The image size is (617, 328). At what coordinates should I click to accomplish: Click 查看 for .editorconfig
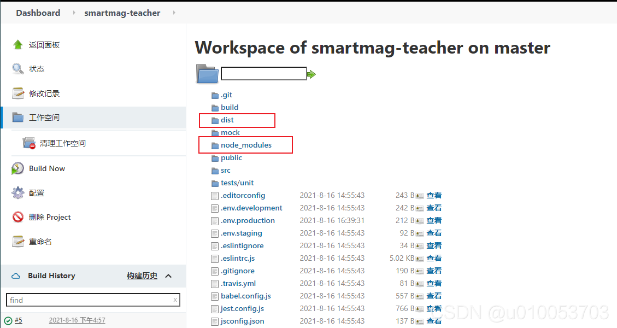[434, 195]
